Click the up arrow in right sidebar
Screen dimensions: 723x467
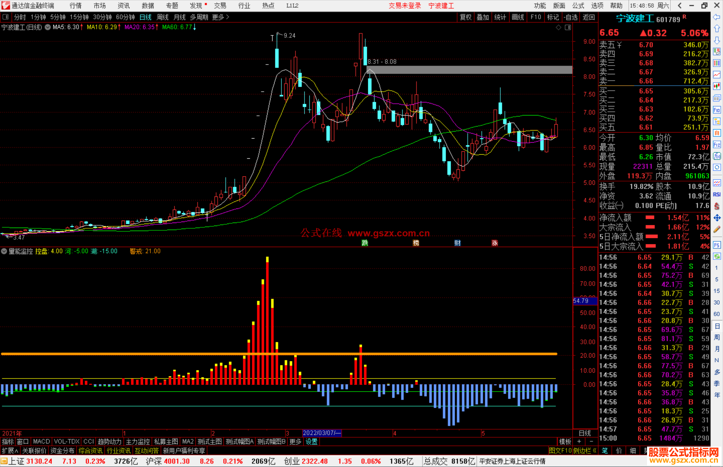(x=717, y=29)
